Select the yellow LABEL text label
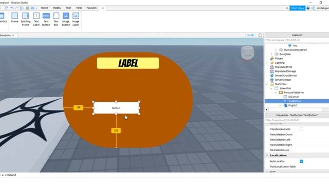 tap(128, 63)
